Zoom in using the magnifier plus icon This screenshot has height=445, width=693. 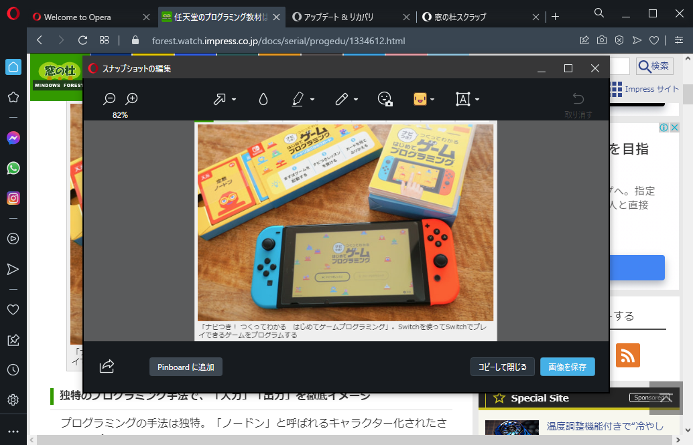point(131,98)
